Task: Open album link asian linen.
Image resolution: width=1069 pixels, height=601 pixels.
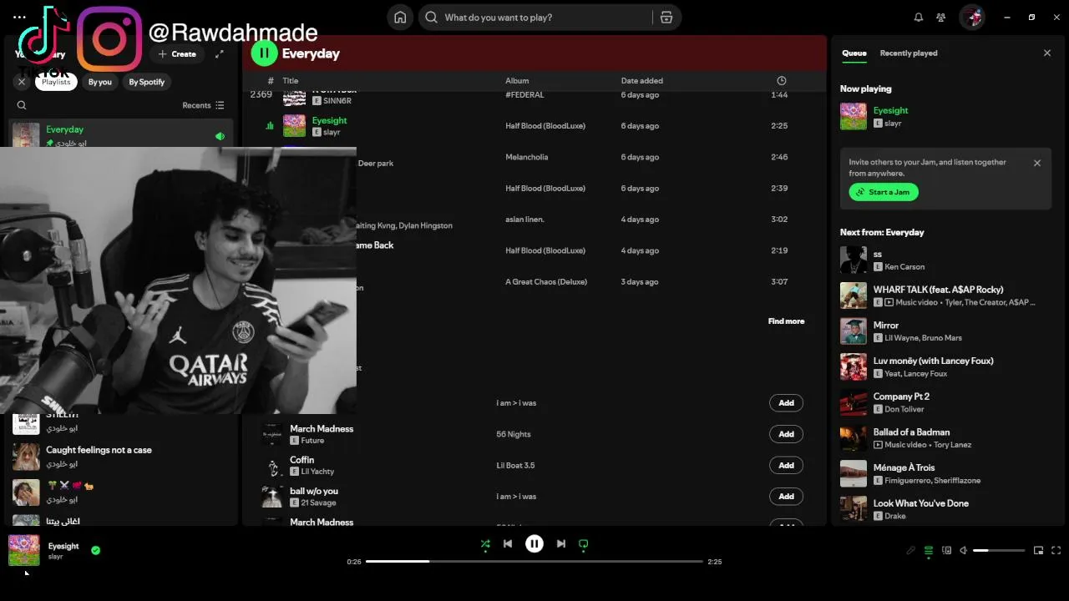Action: tap(524, 220)
